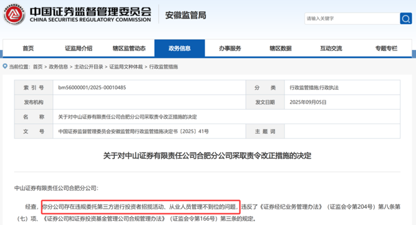This screenshot has width=416, height=225.
Task: Follow the 首页 breadcrumb link
Action: [x=37, y=67]
